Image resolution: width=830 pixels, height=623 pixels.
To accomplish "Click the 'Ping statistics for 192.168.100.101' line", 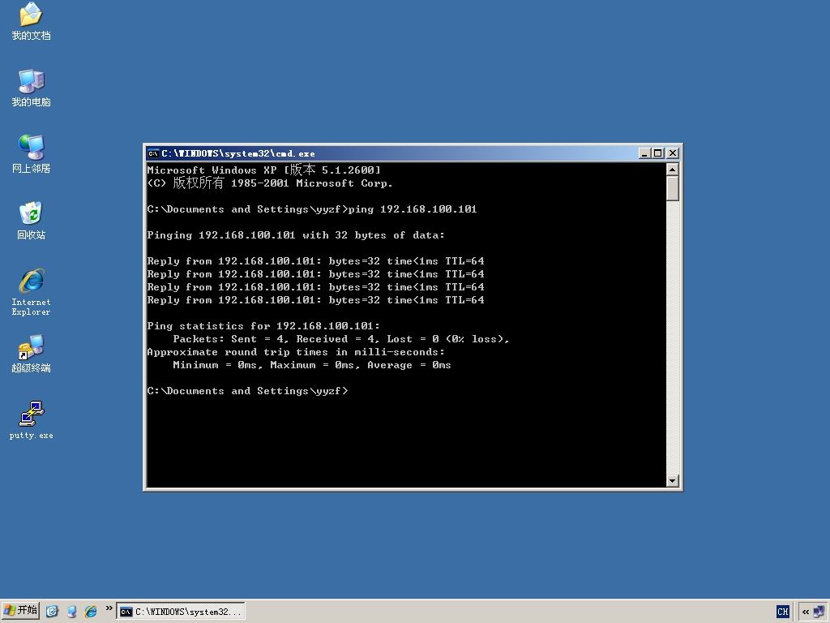I will tap(263, 326).
